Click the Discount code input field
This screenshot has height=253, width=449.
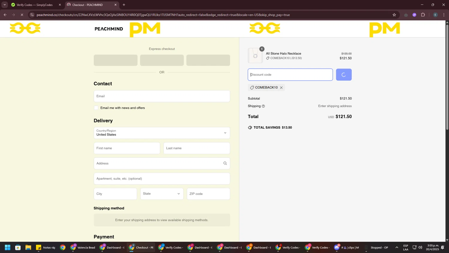(x=290, y=75)
